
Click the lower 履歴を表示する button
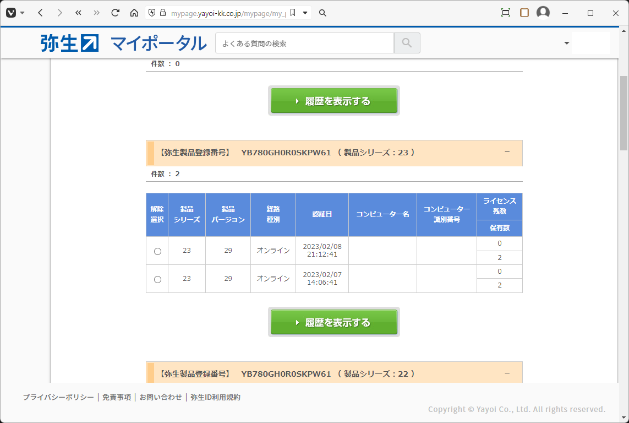(x=333, y=322)
